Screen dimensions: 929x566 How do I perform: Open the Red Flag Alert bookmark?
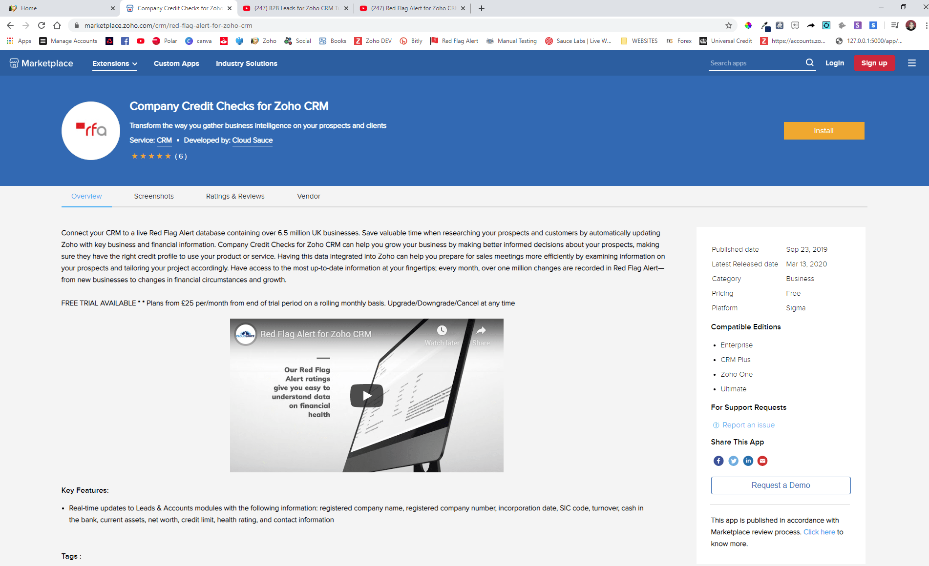click(454, 41)
